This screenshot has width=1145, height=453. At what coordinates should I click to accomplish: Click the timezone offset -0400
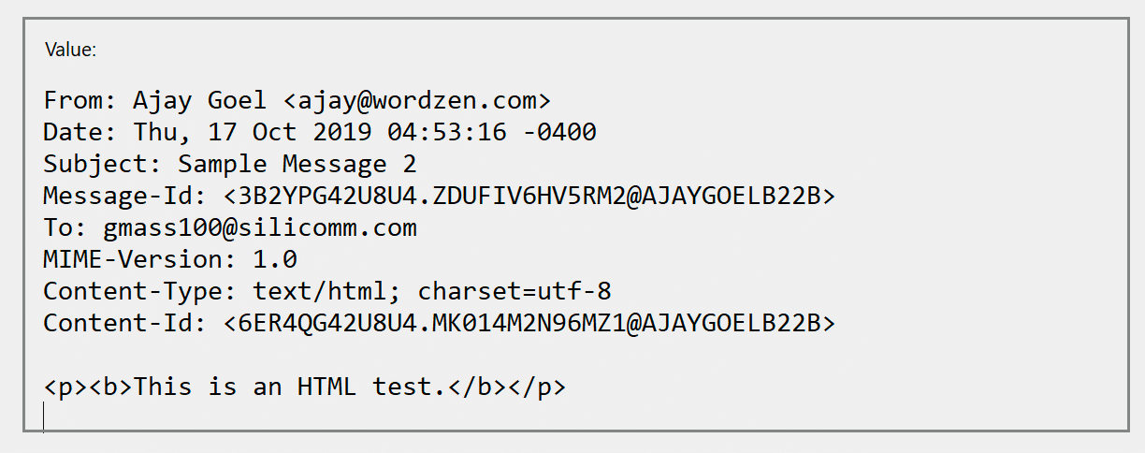click(x=559, y=132)
